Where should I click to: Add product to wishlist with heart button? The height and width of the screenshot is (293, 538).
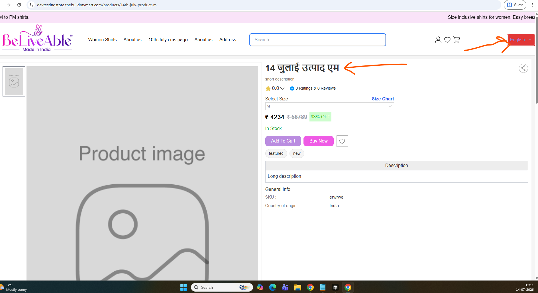[342, 141]
